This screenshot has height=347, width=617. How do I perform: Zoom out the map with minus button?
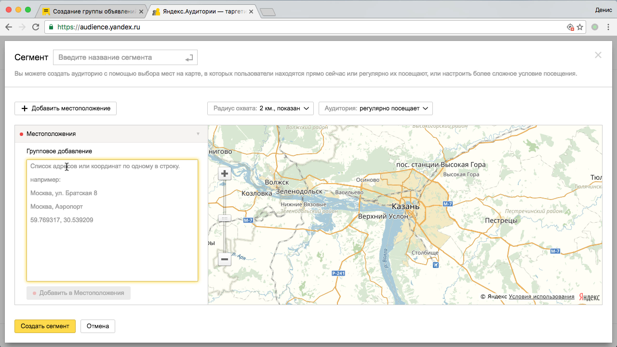(x=224, y=259)
